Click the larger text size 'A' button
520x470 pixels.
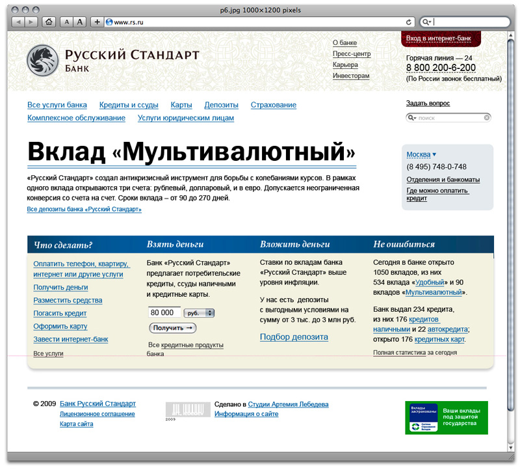point(79,21)
